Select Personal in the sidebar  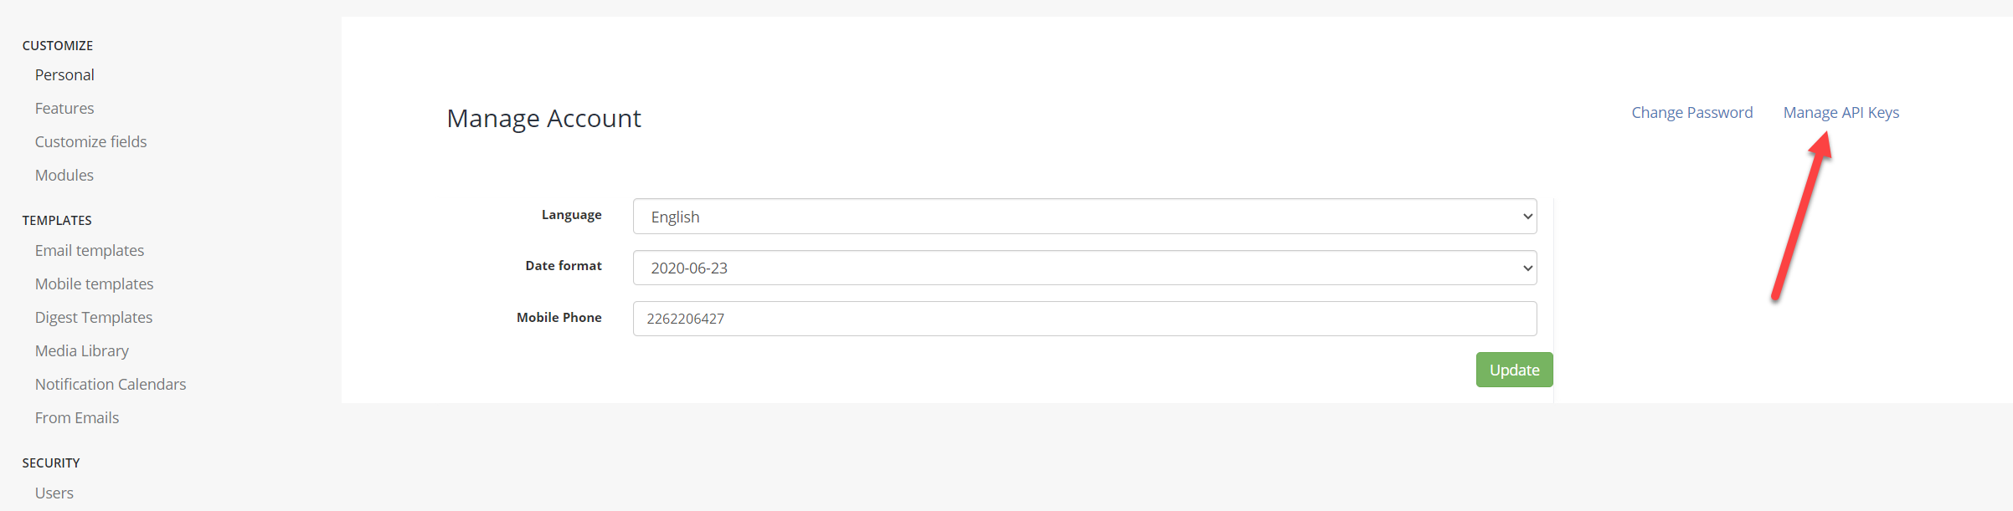click(x=64, y=74)
